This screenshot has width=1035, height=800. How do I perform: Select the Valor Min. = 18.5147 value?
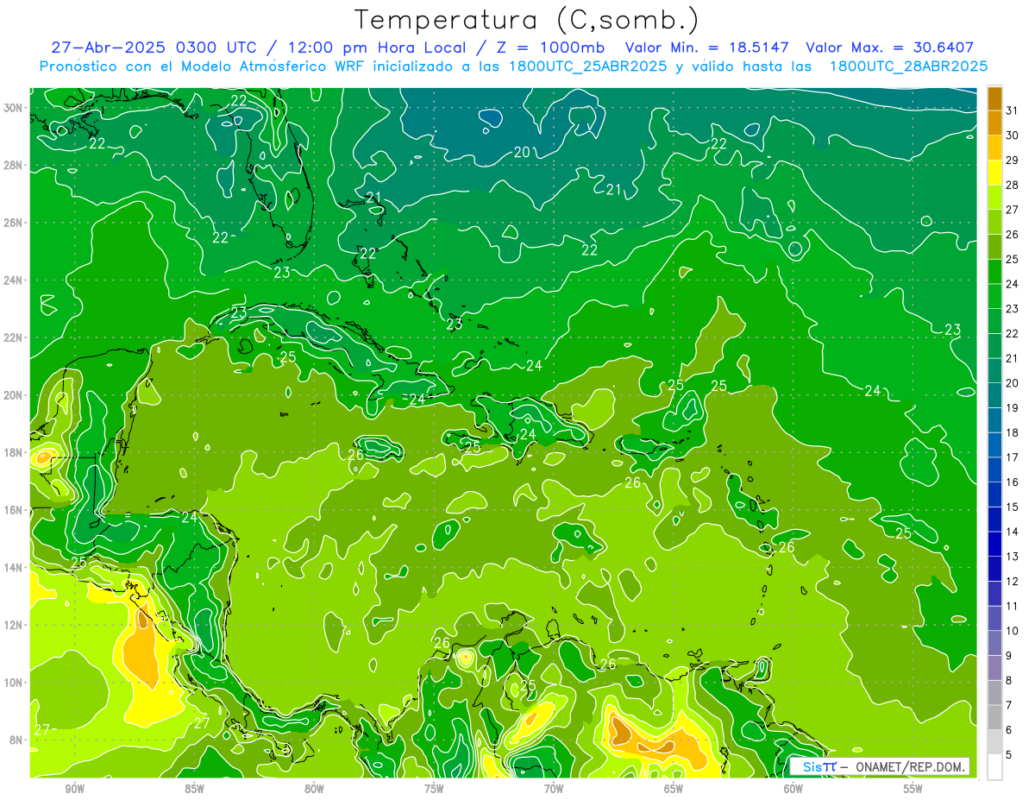(x=706, y=47)
